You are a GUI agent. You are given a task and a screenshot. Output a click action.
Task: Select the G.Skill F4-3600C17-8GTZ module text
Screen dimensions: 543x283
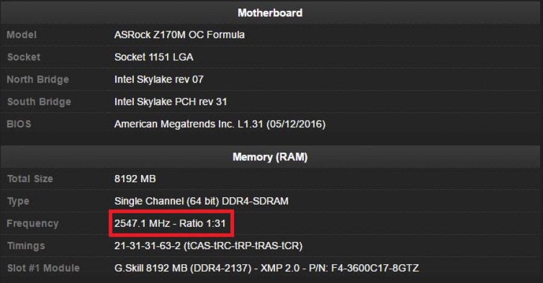(x=266, y=268)
